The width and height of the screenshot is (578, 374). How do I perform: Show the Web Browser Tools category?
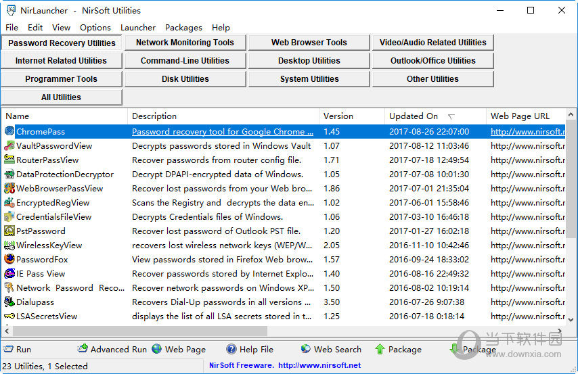[x=309, y=43]
